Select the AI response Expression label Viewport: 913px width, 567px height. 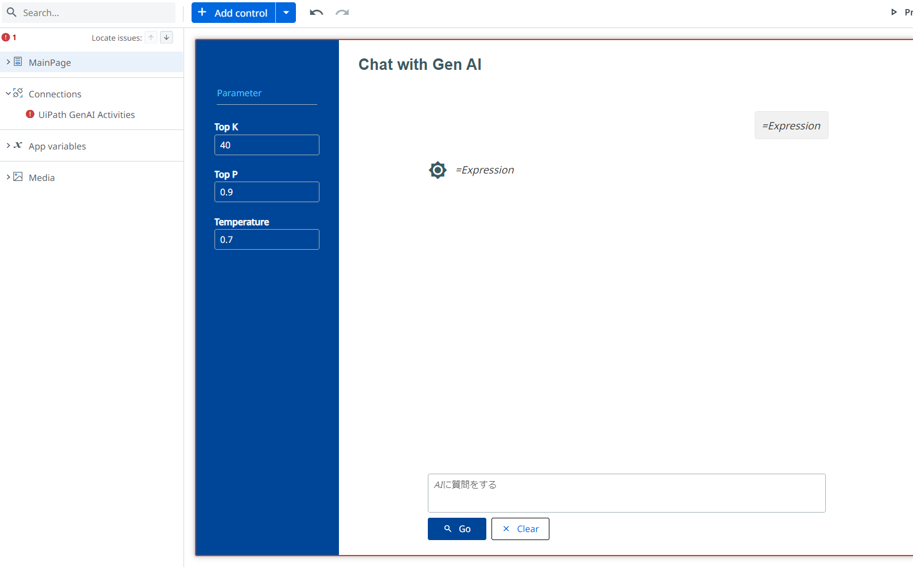485,170
